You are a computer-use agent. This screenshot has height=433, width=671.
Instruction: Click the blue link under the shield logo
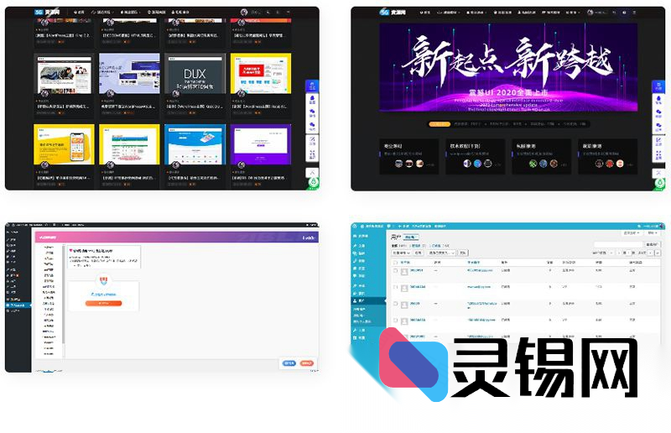coord(103,295)
